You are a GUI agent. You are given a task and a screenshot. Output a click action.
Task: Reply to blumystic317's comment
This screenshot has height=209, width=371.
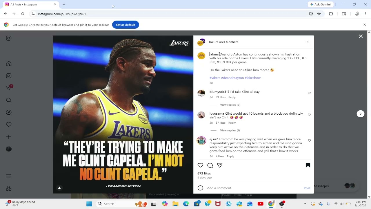point(232,97)
